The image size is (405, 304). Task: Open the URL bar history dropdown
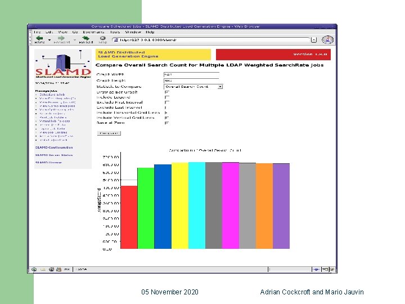coord(314,40)
